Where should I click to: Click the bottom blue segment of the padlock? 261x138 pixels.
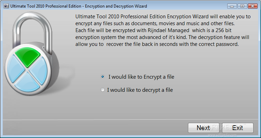(x=27, y=83)
